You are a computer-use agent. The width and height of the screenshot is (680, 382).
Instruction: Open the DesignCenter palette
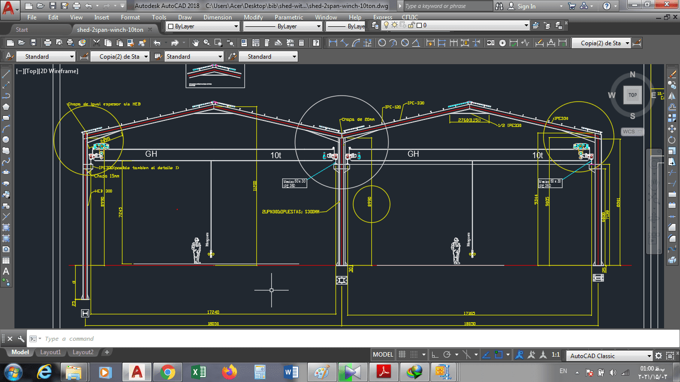click(255, 43)
